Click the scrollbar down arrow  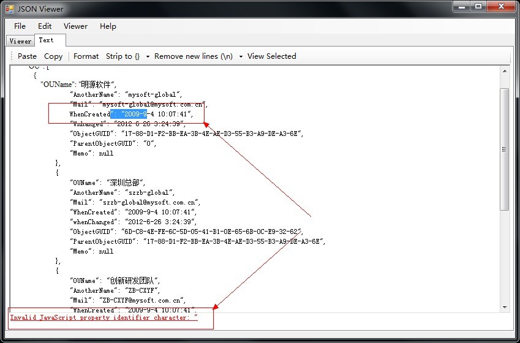[x=505, y=307]
